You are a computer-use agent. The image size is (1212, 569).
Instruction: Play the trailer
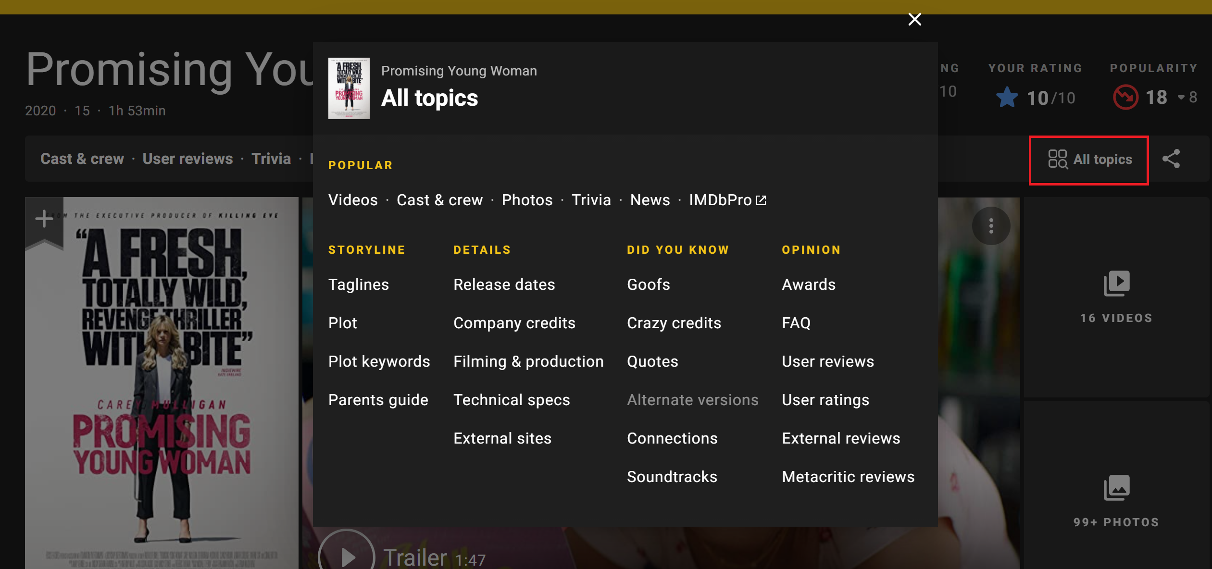pos(346,557)
